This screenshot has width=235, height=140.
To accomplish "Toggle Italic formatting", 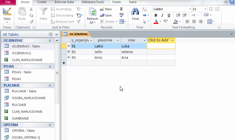I will pyautogui.click(x=163, y=15).
